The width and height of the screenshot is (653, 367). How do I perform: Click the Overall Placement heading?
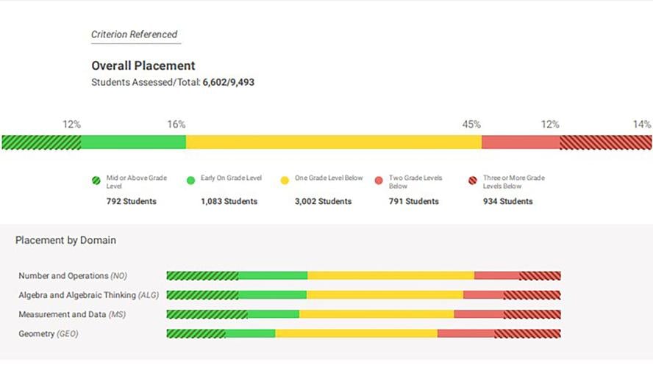(143, 65)
